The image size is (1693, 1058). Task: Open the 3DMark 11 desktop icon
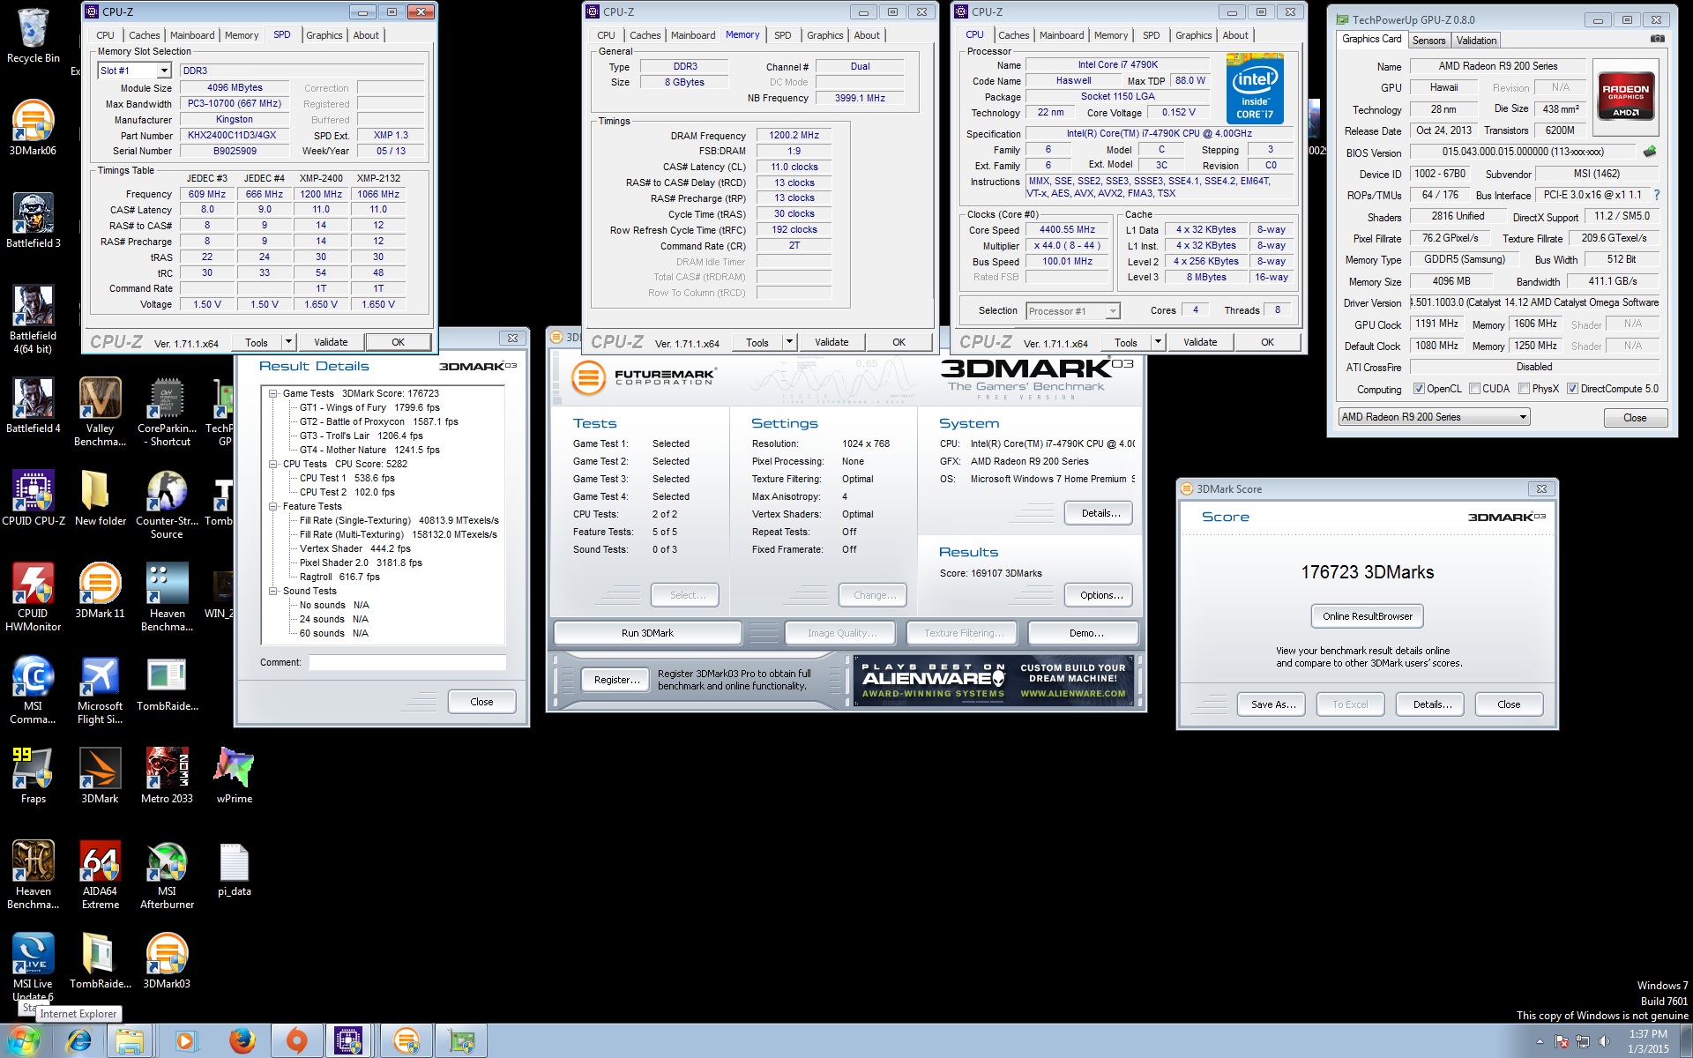click(101, 591)
